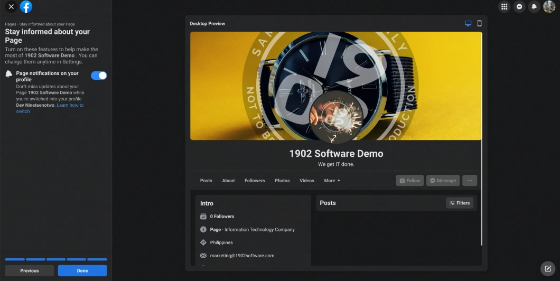Click the Follow button

409,181
